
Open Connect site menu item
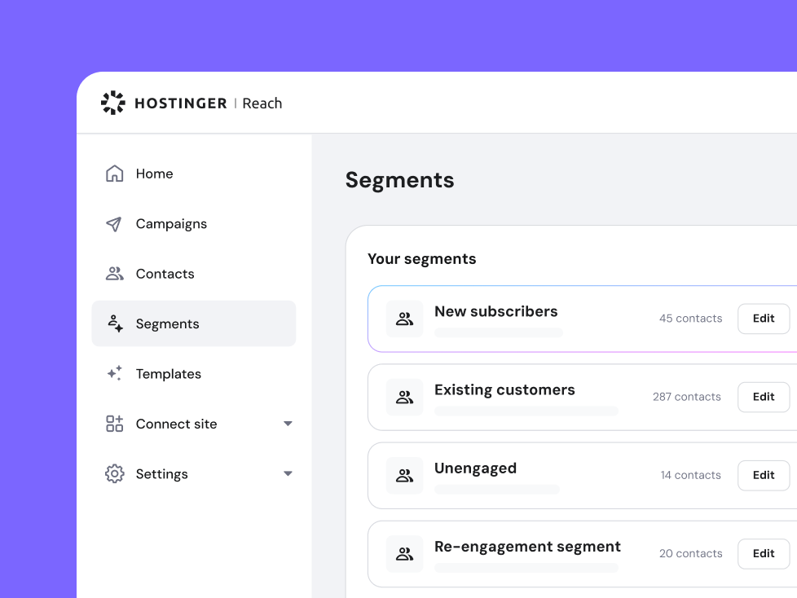(176, 423)
